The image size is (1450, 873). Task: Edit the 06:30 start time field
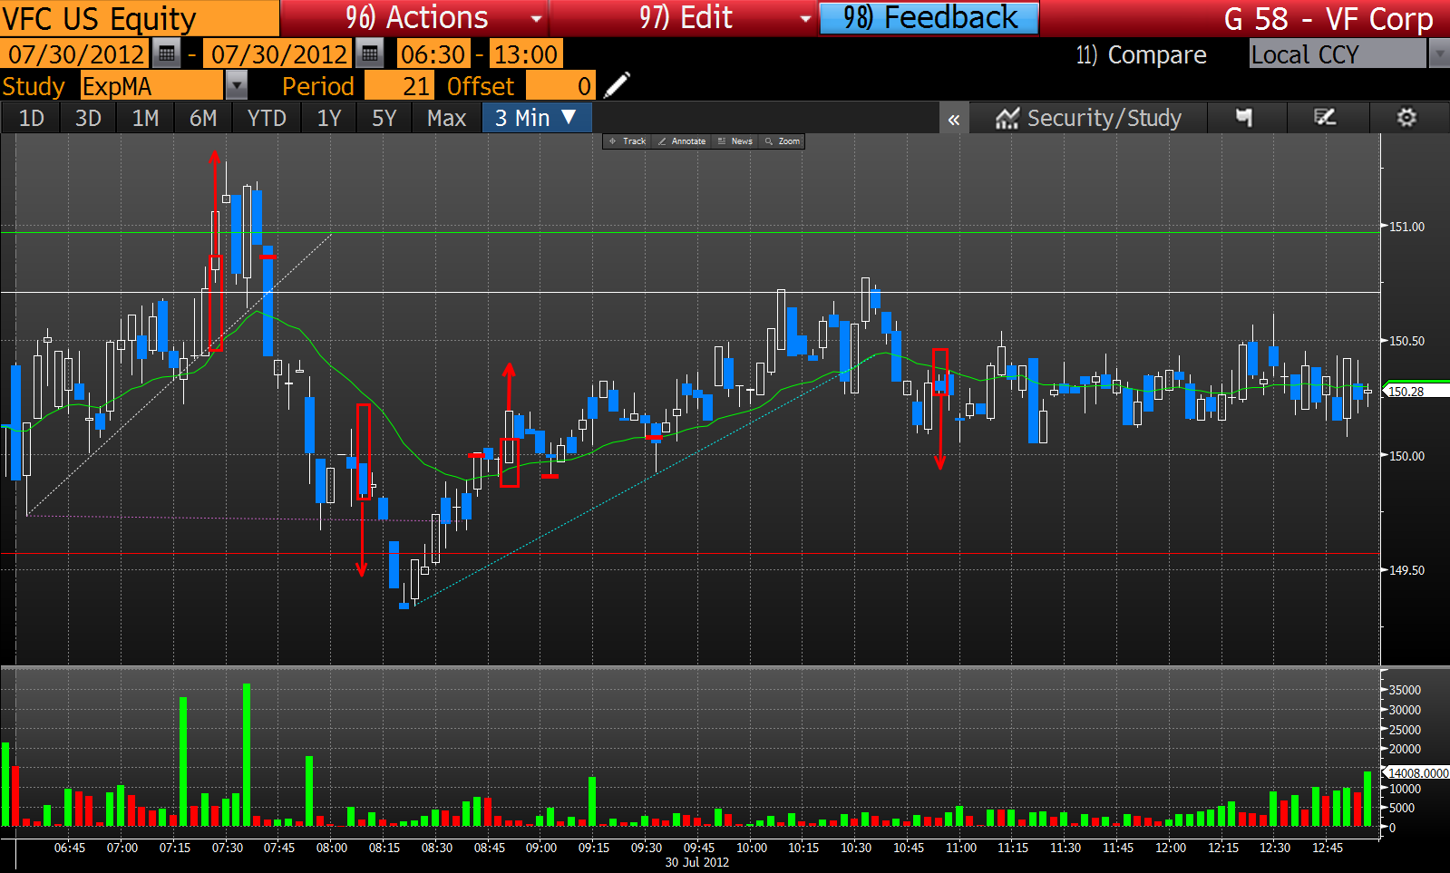coord(433,54)
